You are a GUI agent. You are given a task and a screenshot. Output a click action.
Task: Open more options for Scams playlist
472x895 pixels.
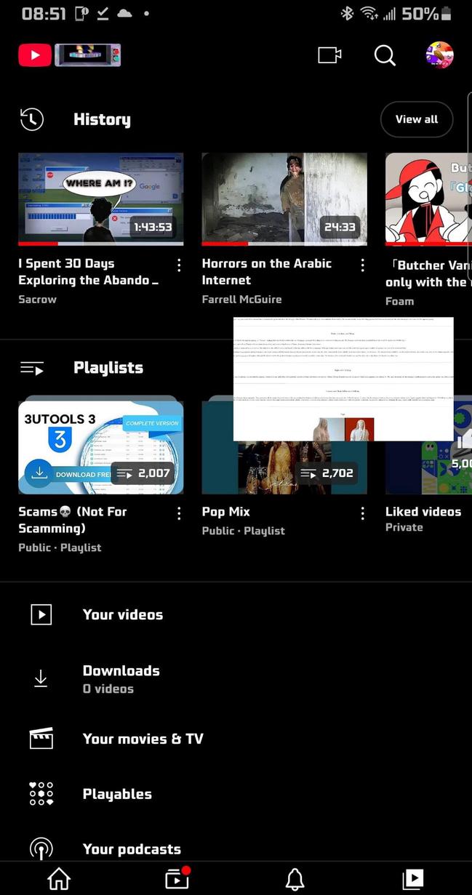click(x=179, y=513)
